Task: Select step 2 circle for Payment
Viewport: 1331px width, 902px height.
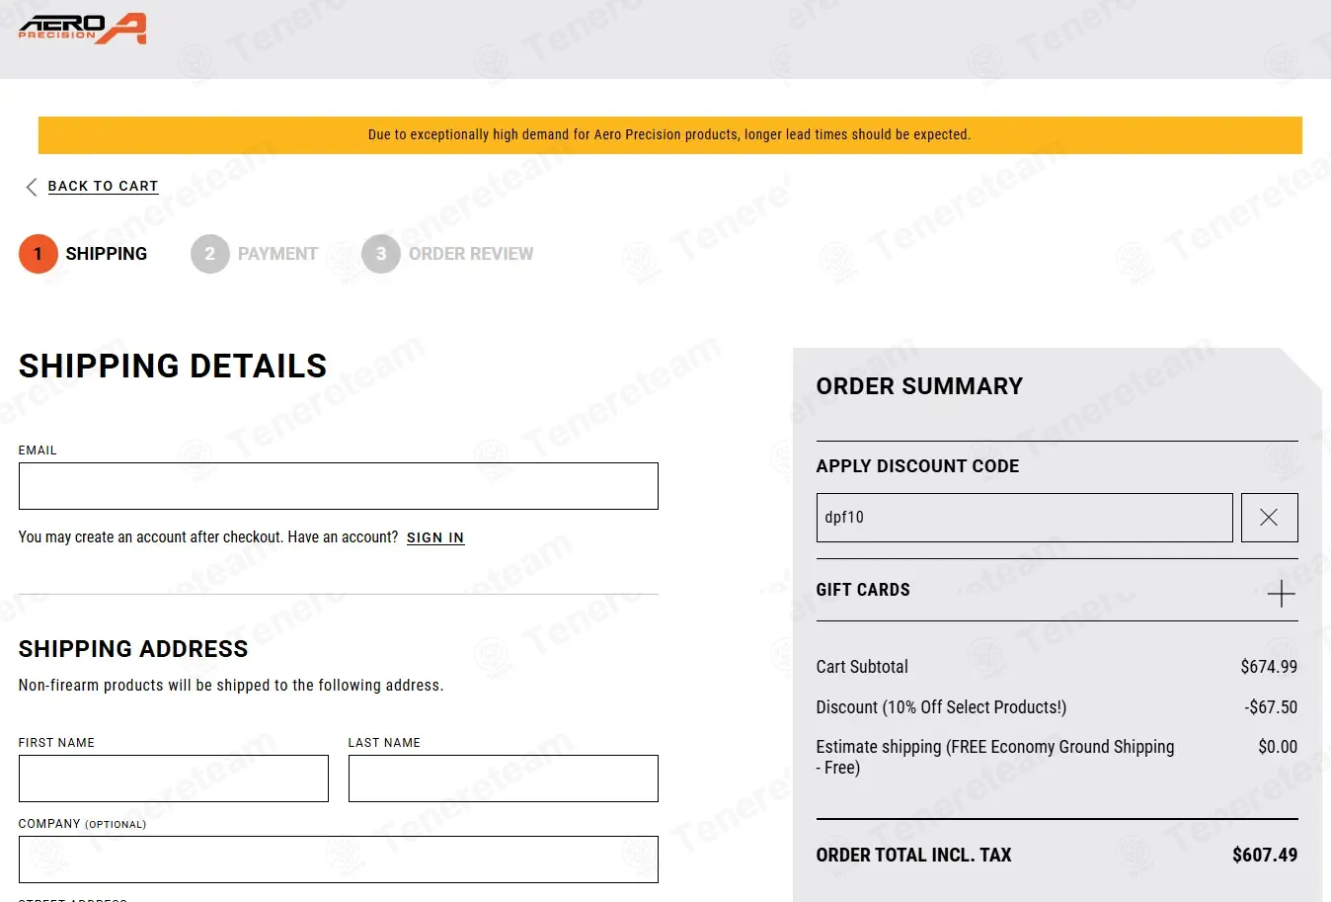Action: [209, 254]
